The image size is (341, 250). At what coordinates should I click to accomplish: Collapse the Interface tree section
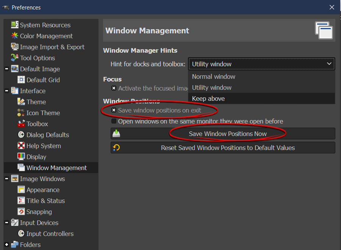(7, 91)
